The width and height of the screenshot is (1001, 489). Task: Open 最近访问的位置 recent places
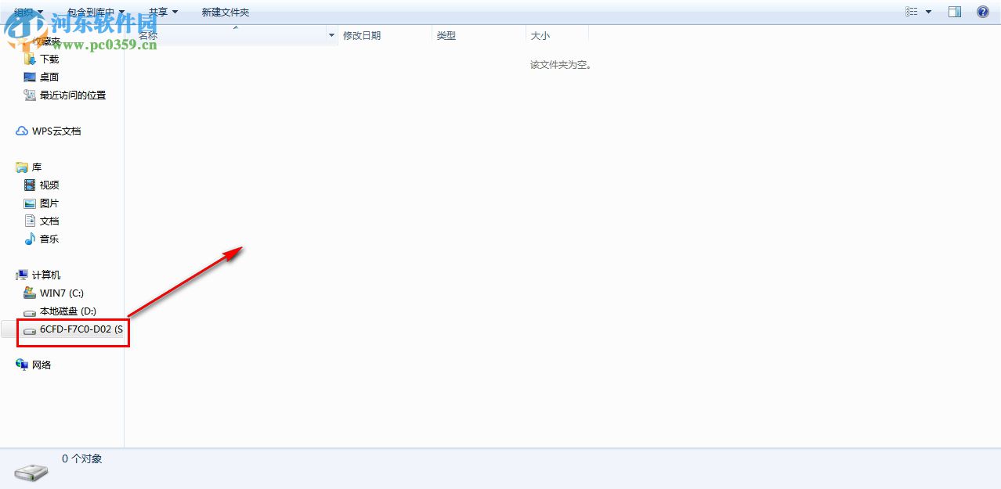(73, 95)
